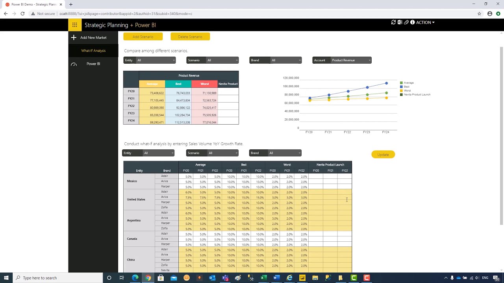This screenshot has width=504, height=283.
Task: Open Excel from the taskbar
Action: (x=263, y=278)
